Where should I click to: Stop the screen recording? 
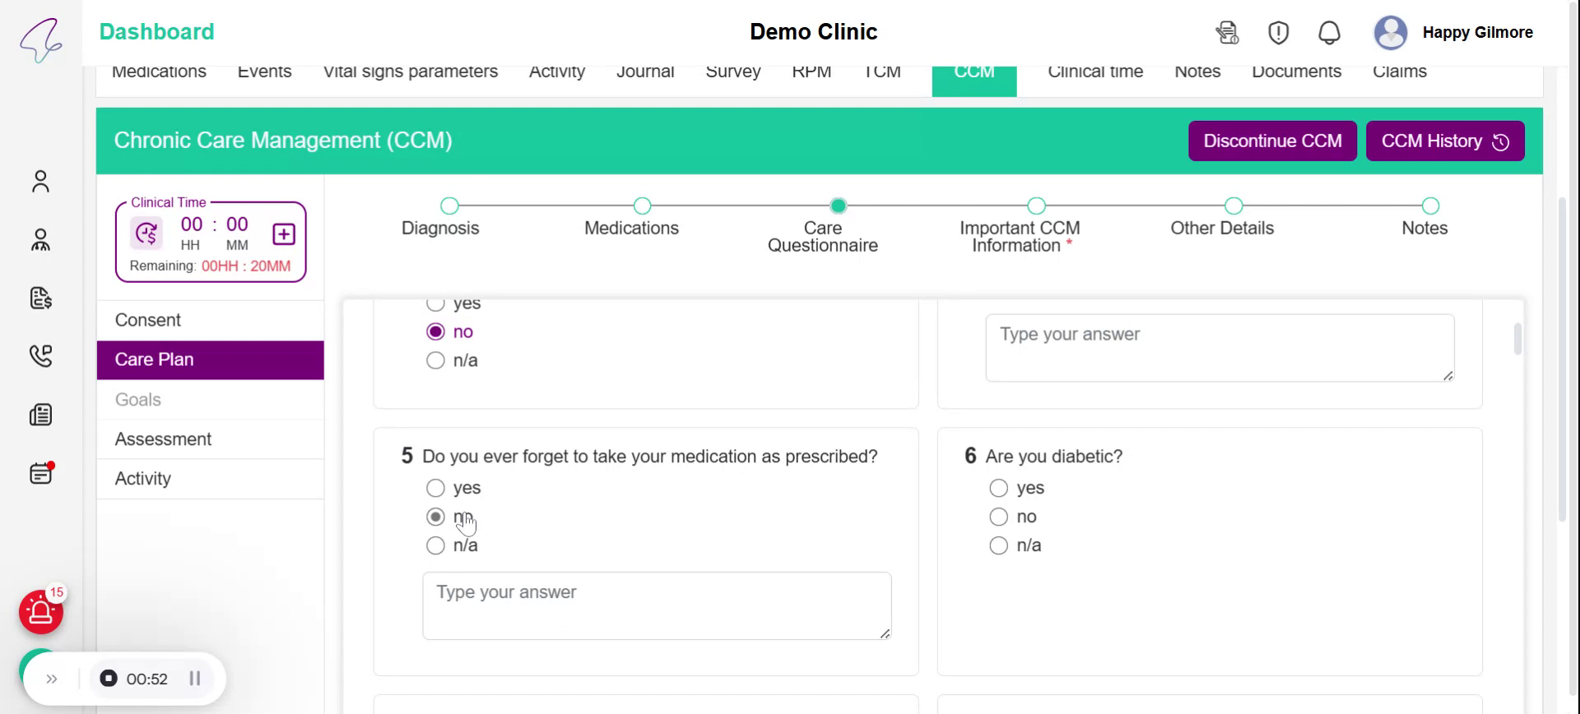click(109, 679)
